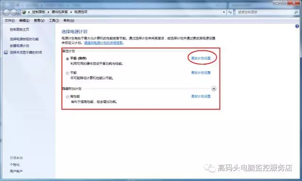
Task: Expand the arrow after 硬件和声音 in breadcrumb
Action: pos(71,12)
